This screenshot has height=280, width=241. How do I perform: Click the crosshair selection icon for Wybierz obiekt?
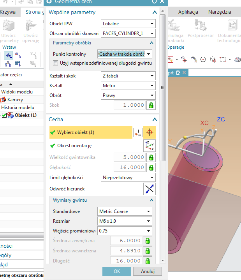tap(150, 132)
